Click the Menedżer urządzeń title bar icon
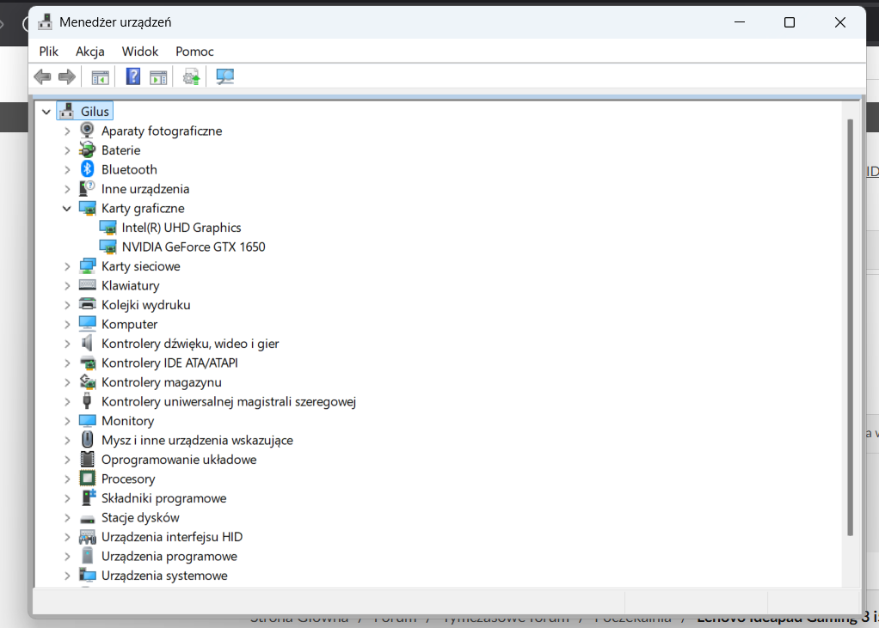Screen dimensions: 879x628 point(46,21)
